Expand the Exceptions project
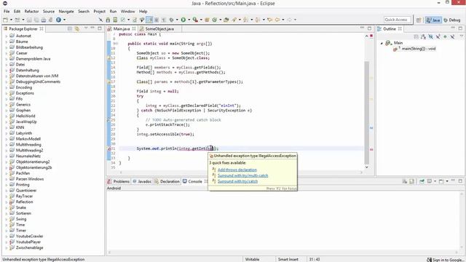 (x=7, y=93)
